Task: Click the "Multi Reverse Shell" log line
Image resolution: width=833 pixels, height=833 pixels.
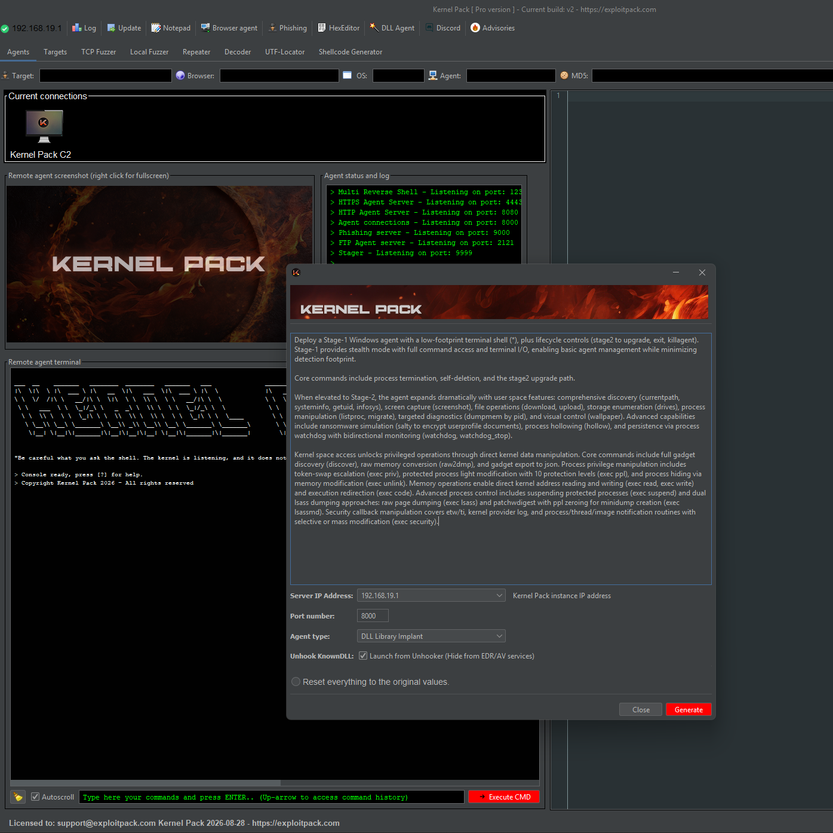Action: click(x=426, y=192)
